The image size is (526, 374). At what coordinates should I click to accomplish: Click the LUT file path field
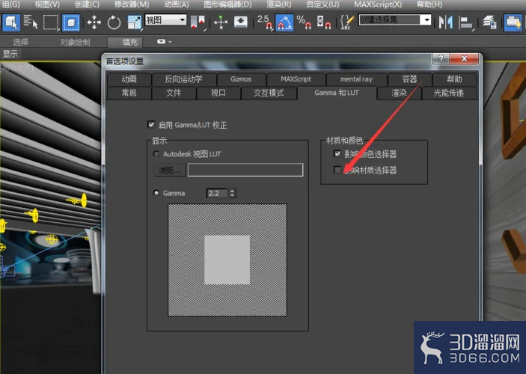coord(245,170)
